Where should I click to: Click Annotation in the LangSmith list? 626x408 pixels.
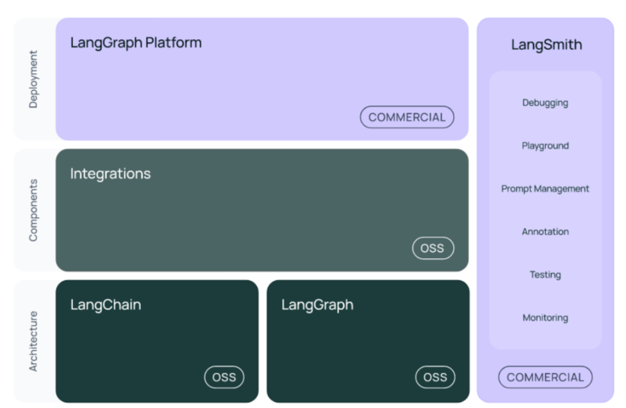(545, 232)
